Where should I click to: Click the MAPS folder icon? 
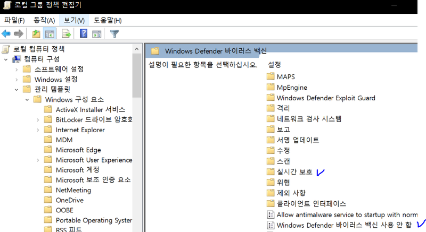pos(271,76)
